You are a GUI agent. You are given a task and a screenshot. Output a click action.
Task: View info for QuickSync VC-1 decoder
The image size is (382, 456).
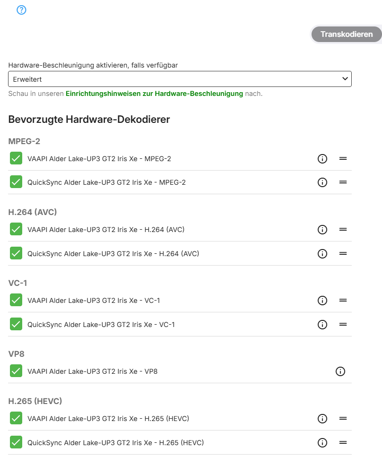point(322,325)
